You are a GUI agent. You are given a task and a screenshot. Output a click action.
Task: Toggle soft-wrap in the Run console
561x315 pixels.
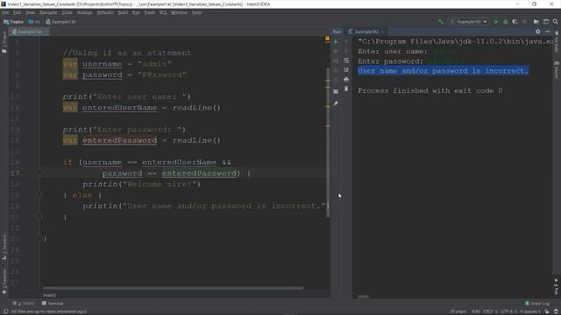pyautogui.click(x=346, y=60)
